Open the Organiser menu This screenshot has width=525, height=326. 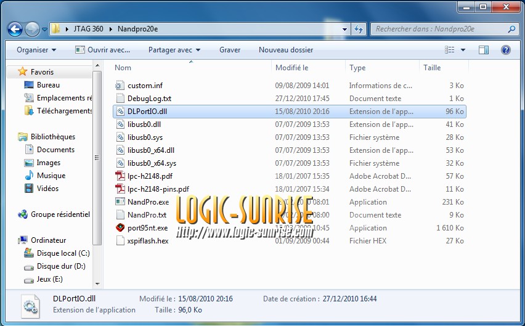point(36,50)
